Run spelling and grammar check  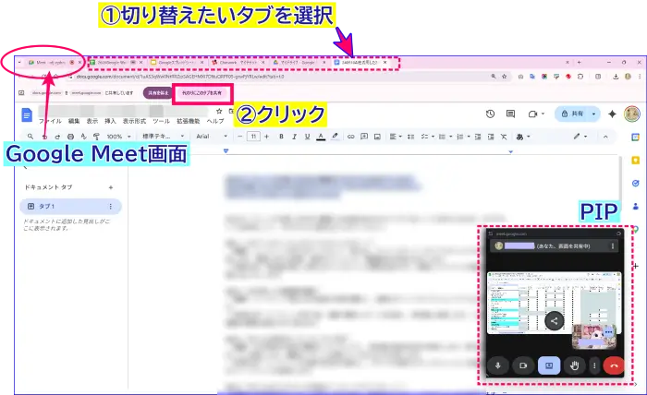coord(83,137)
